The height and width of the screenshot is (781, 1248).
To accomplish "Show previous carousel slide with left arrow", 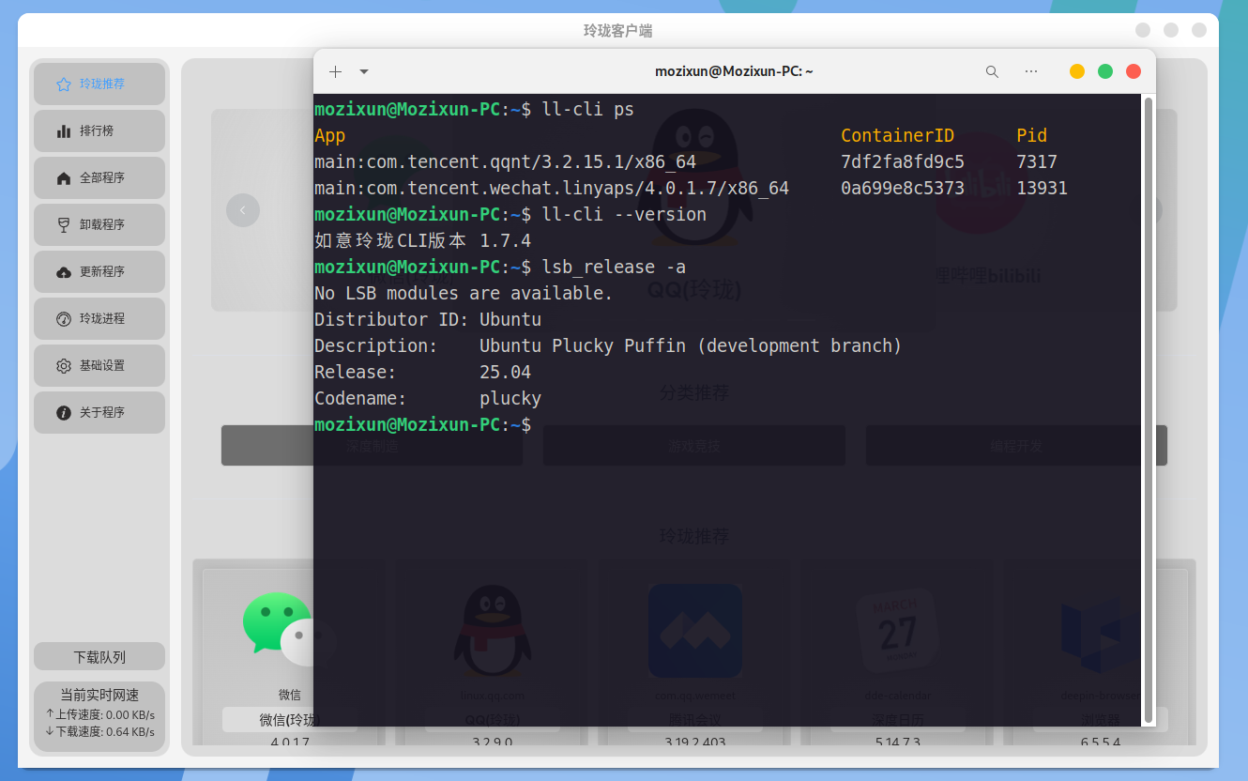I will (x=243, y=209).
